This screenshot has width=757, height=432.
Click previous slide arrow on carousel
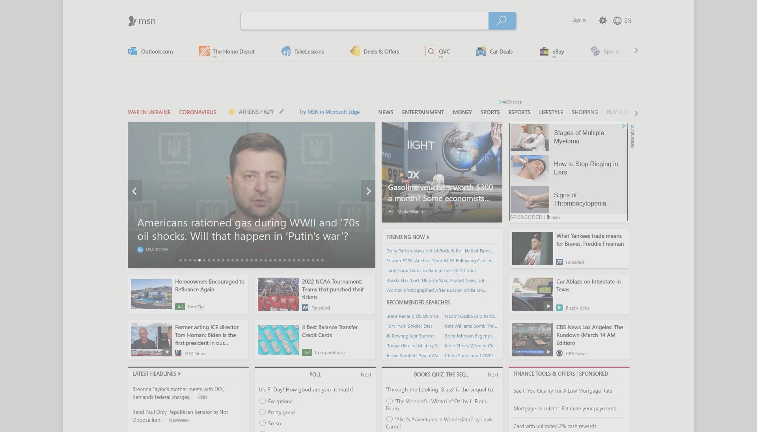134,191
